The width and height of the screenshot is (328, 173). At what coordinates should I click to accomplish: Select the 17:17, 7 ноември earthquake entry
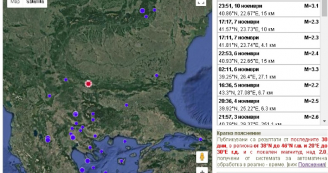[269, 25]
